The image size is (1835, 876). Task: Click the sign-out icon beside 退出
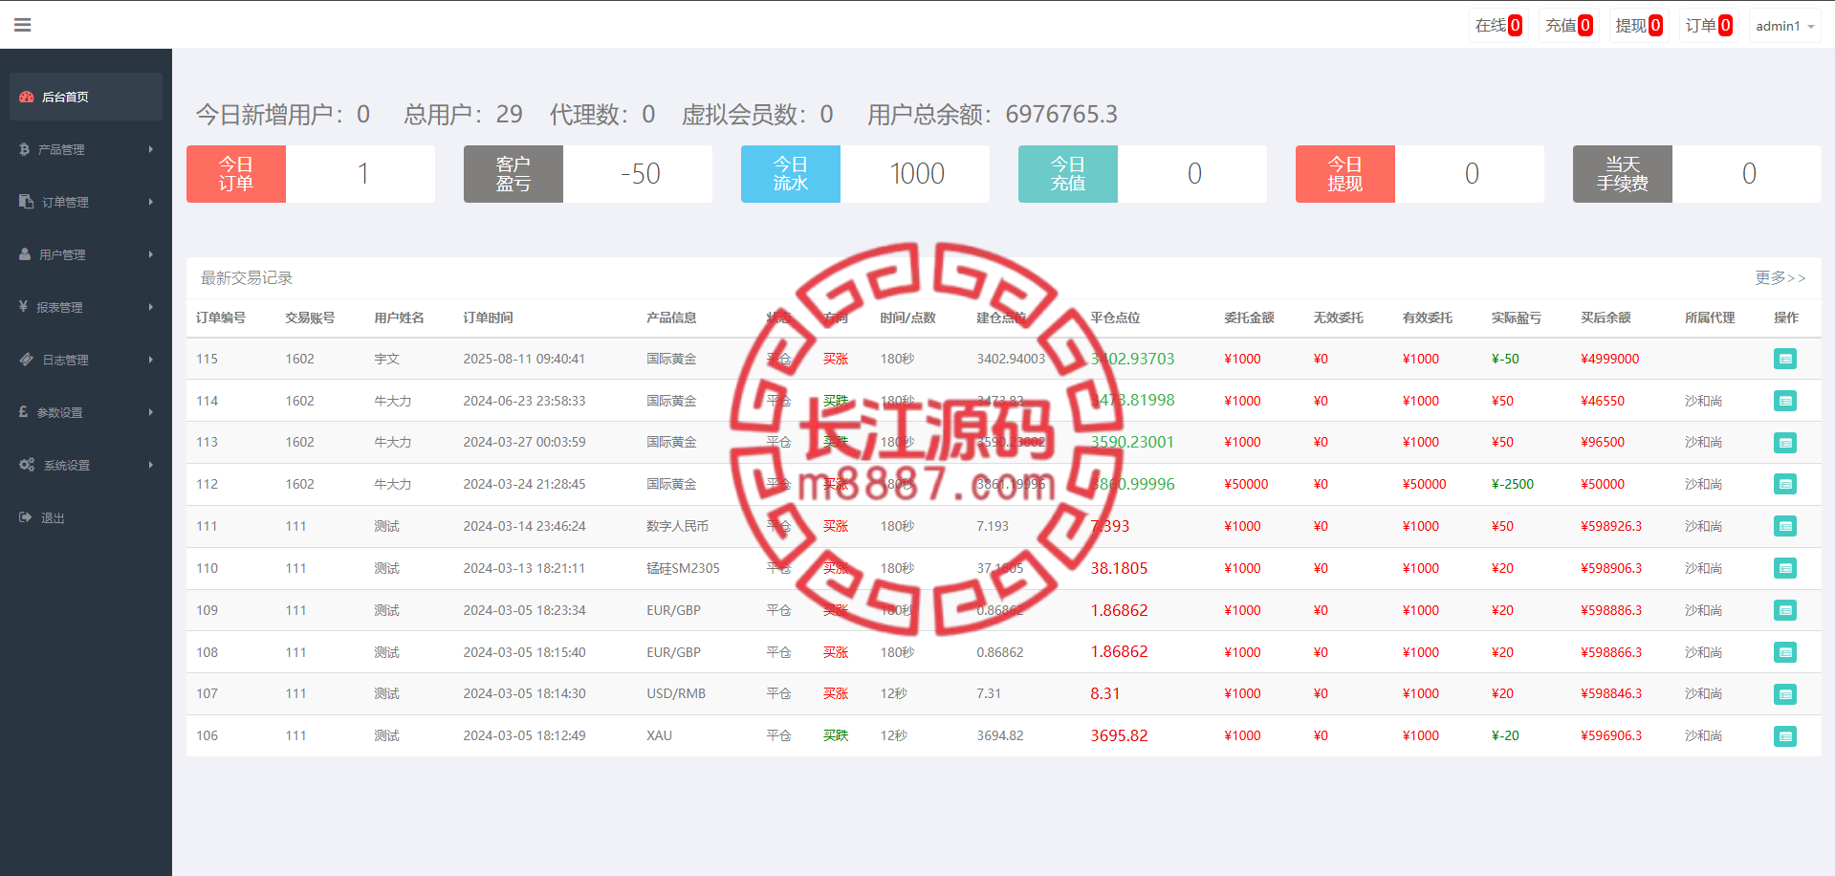point(26,517)
